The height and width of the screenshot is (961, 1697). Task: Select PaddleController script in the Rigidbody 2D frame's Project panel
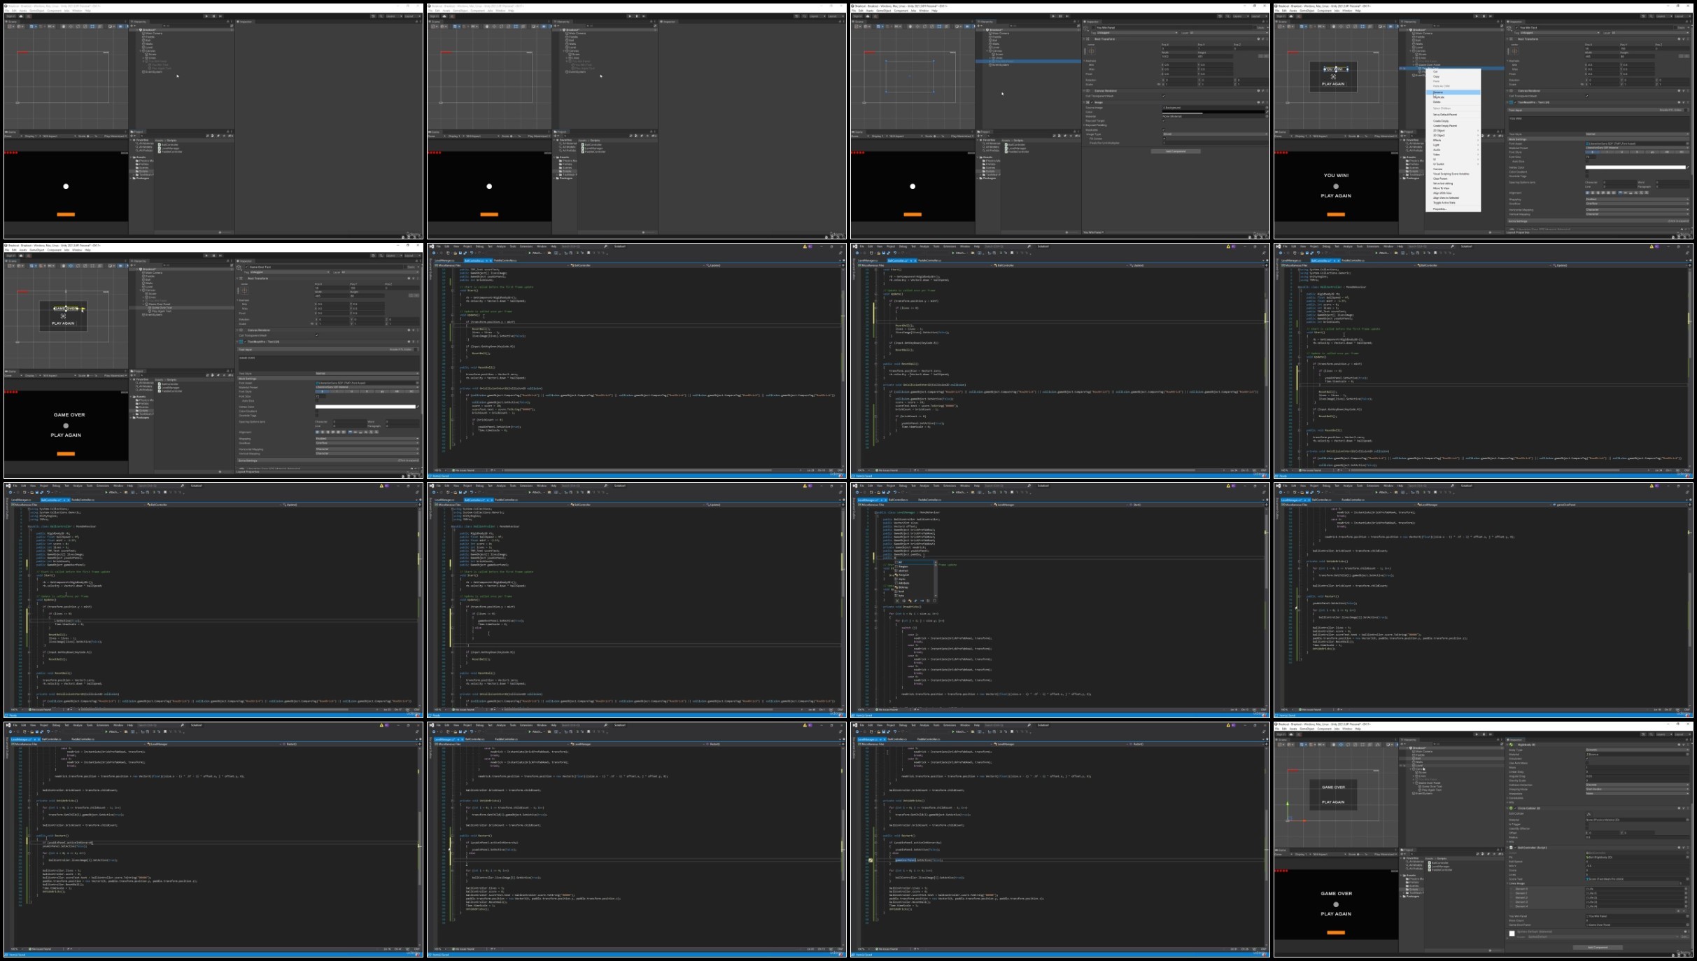(x=1440, y=870)
